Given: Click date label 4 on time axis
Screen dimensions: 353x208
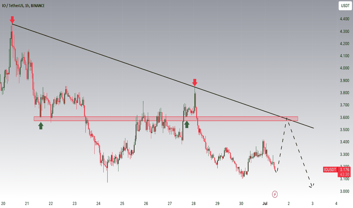Looking at the screenshot, I should 336,203.
